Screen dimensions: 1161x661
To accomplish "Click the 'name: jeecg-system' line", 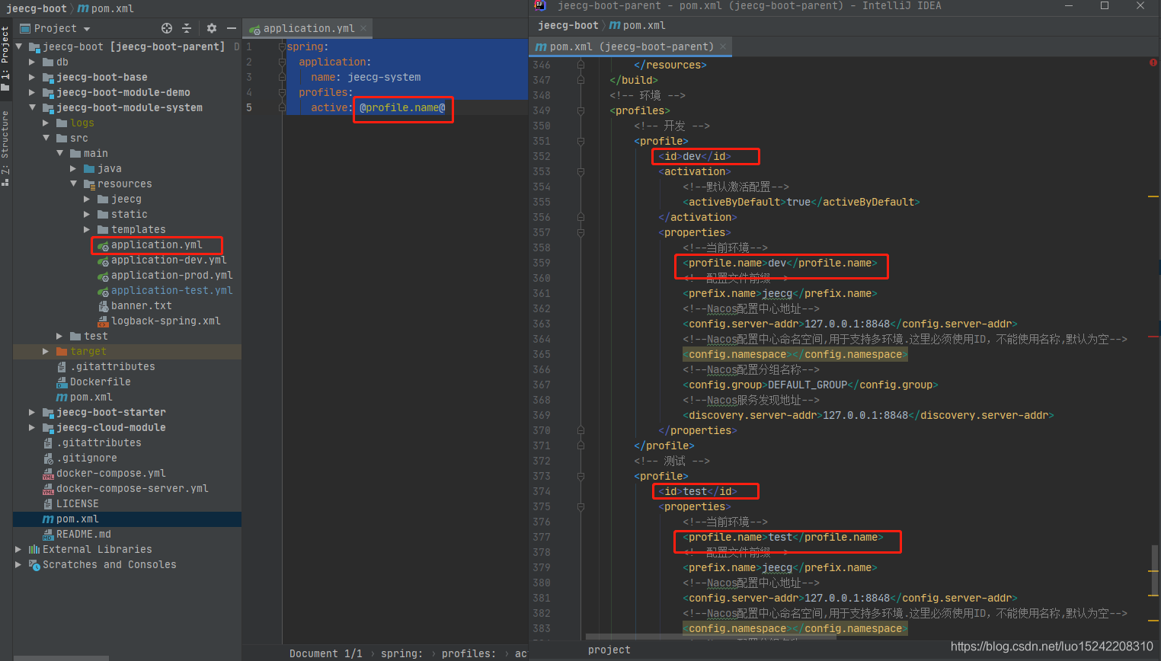I will (x=366, y=77).
